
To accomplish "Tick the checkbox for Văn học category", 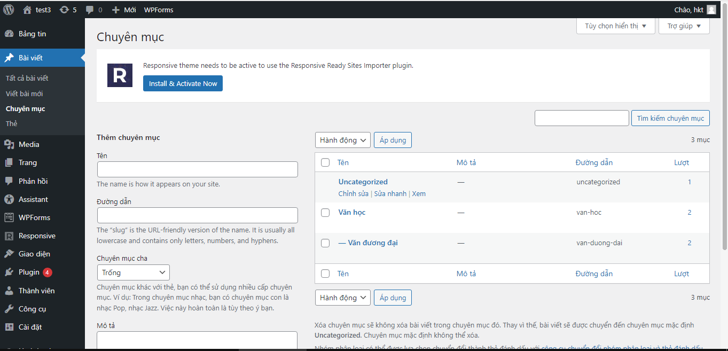I will click(x=325, y=213).
